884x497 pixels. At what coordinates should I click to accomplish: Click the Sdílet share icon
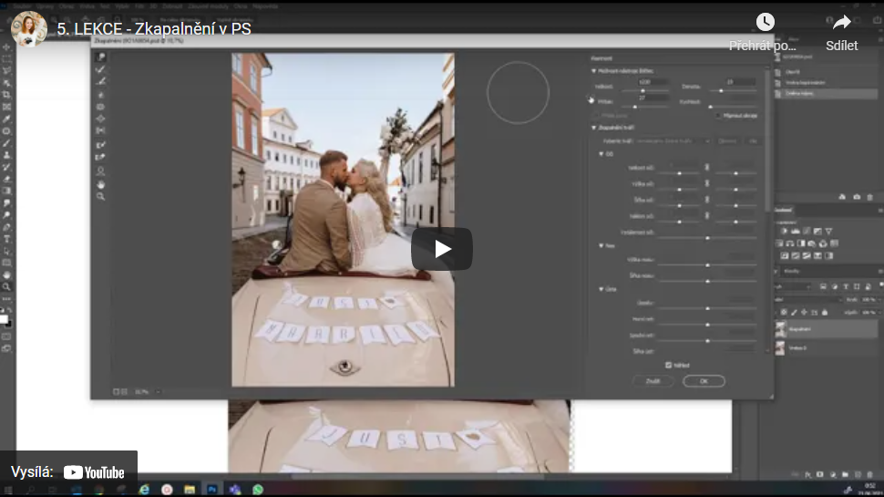841,23
